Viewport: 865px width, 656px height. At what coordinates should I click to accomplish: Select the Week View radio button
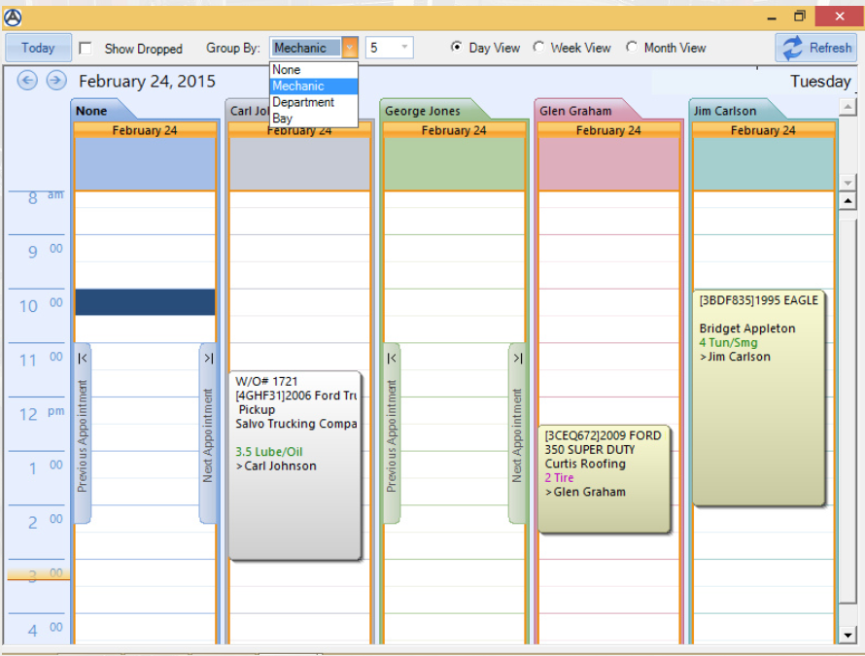click(x=538, y=48)
